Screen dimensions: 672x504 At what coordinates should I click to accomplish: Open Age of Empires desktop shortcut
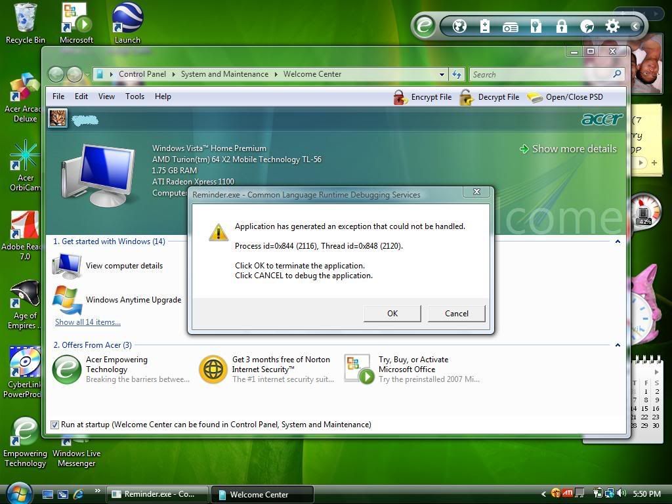[x=25, y=295]
